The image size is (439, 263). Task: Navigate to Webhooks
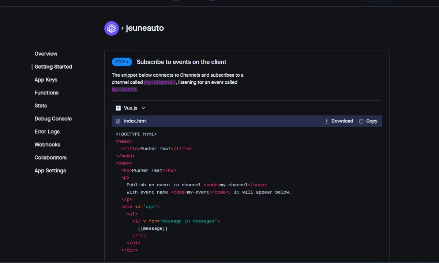pyautogui.click(x=47, y=145)
